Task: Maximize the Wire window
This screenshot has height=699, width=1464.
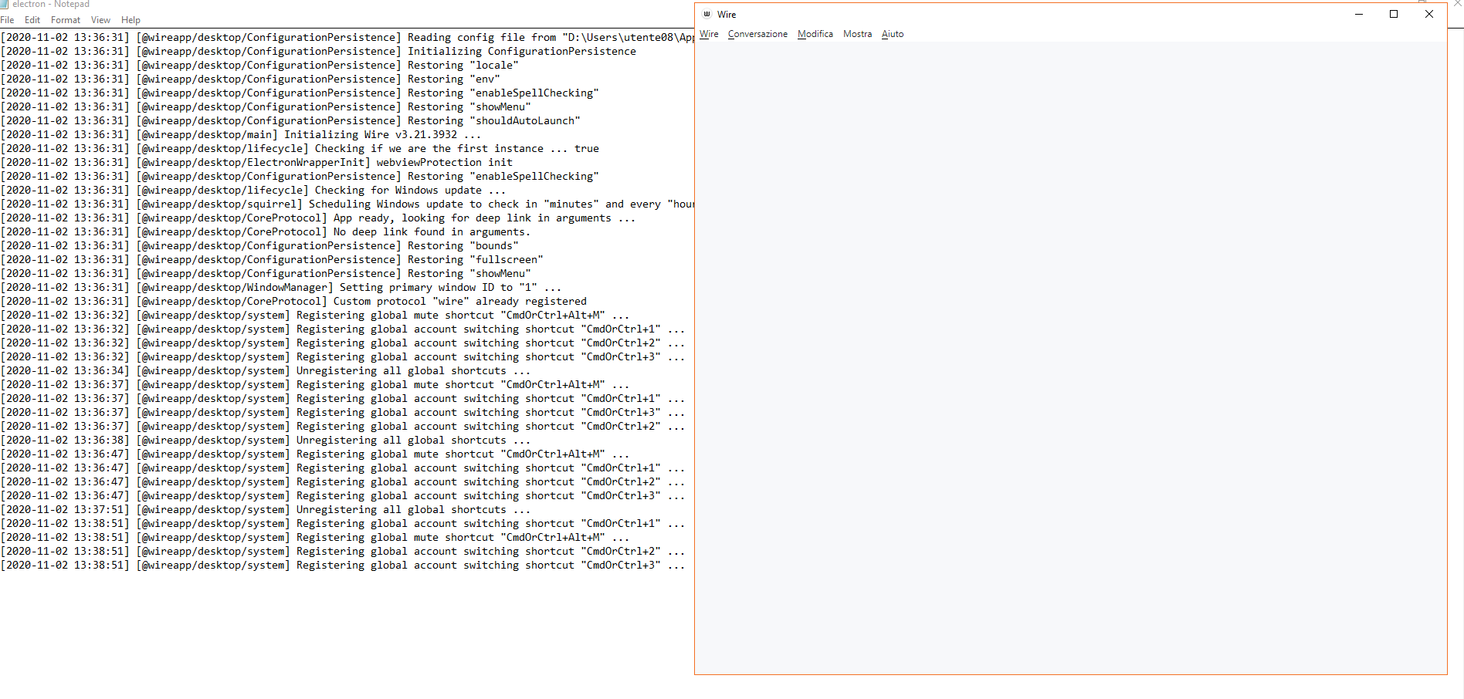Action: pos(1394,14)
